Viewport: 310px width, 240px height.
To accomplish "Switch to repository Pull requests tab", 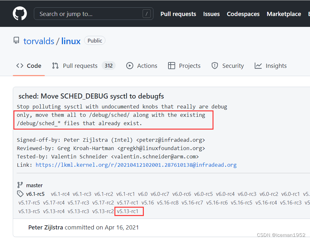I will coord(83,66).
